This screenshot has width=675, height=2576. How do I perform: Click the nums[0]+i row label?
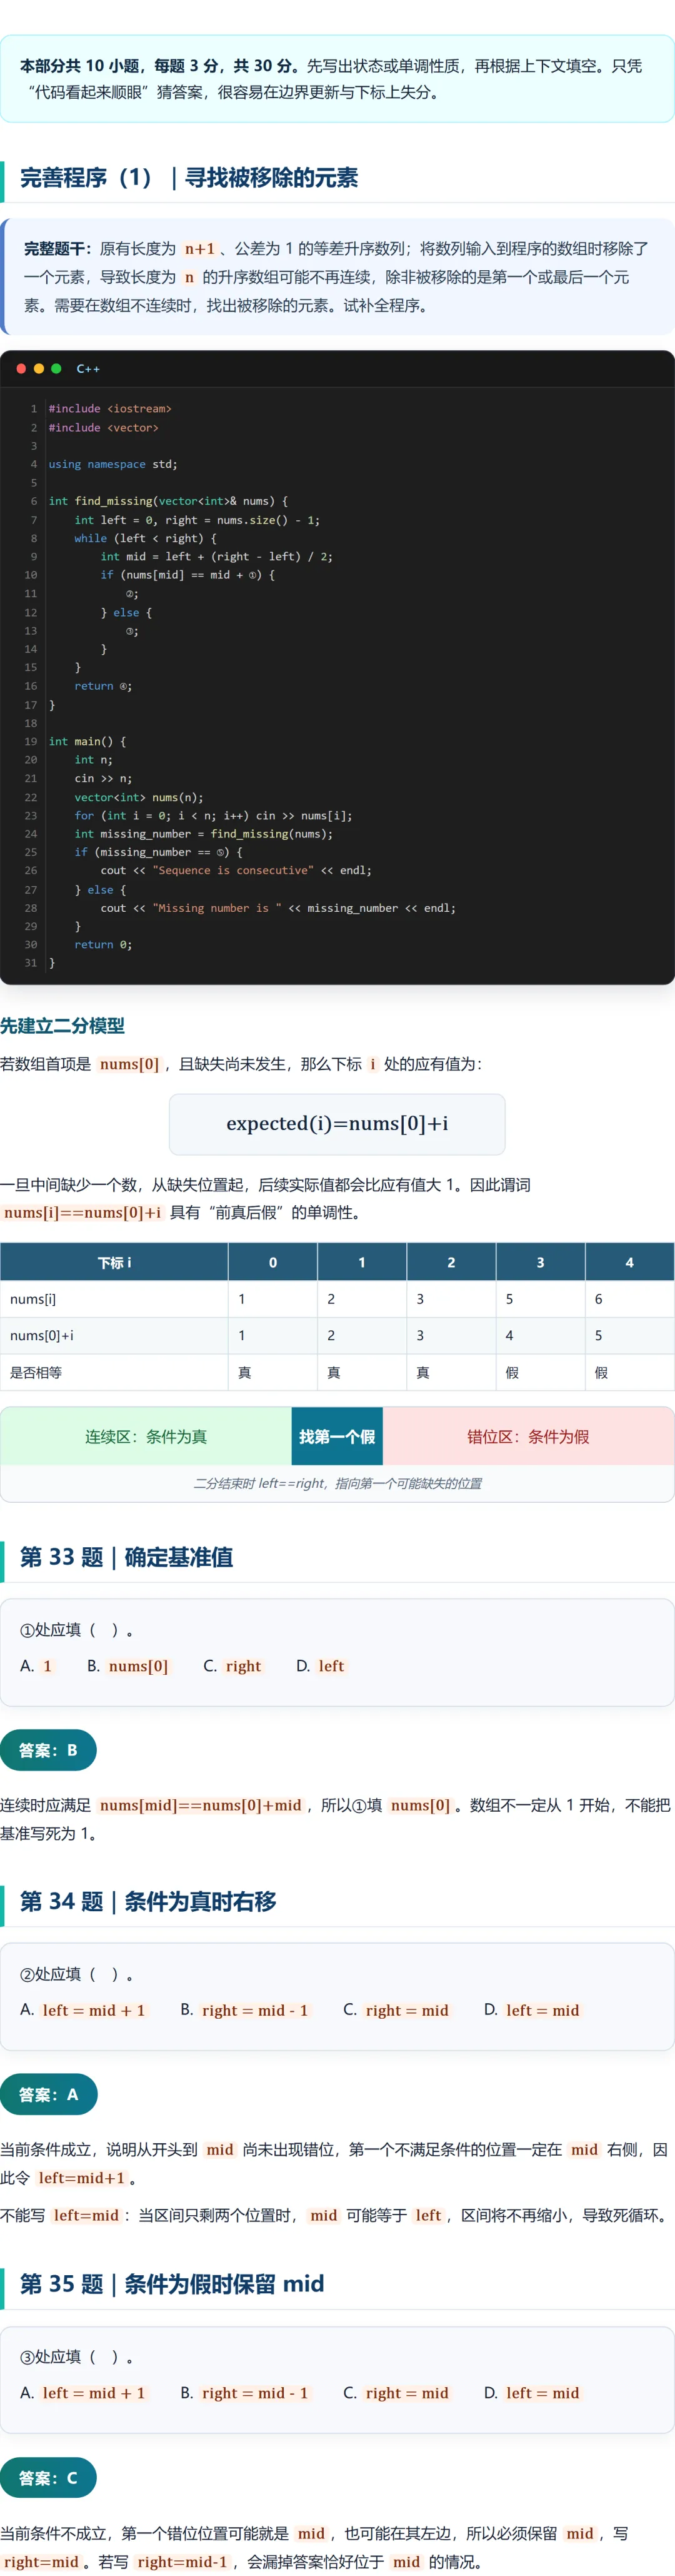pyautogui.click(x=41, y=1335)
